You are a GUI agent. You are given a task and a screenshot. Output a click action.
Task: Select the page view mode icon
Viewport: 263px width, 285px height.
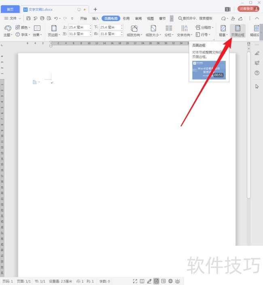coord(156,281)
